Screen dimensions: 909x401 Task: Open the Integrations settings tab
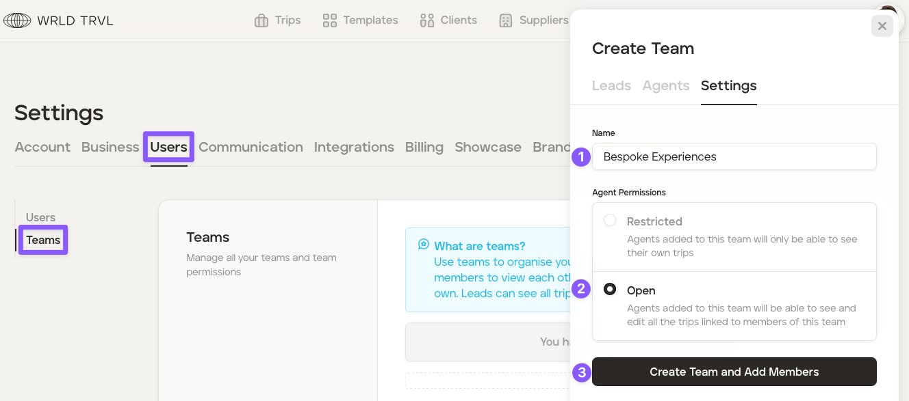click(x=354, y=147)
